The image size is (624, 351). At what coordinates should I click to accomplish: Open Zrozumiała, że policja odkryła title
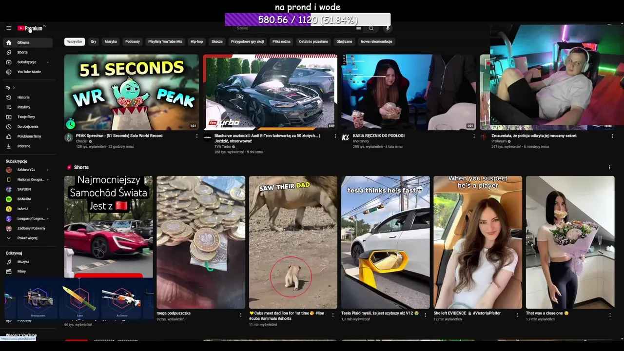[534, 136]
